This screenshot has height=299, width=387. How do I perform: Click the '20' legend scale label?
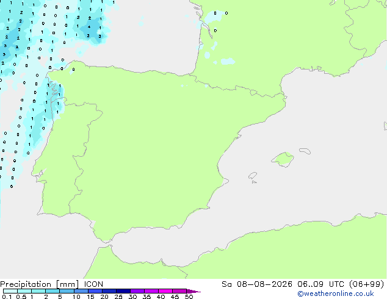click(x=104, y=297)
